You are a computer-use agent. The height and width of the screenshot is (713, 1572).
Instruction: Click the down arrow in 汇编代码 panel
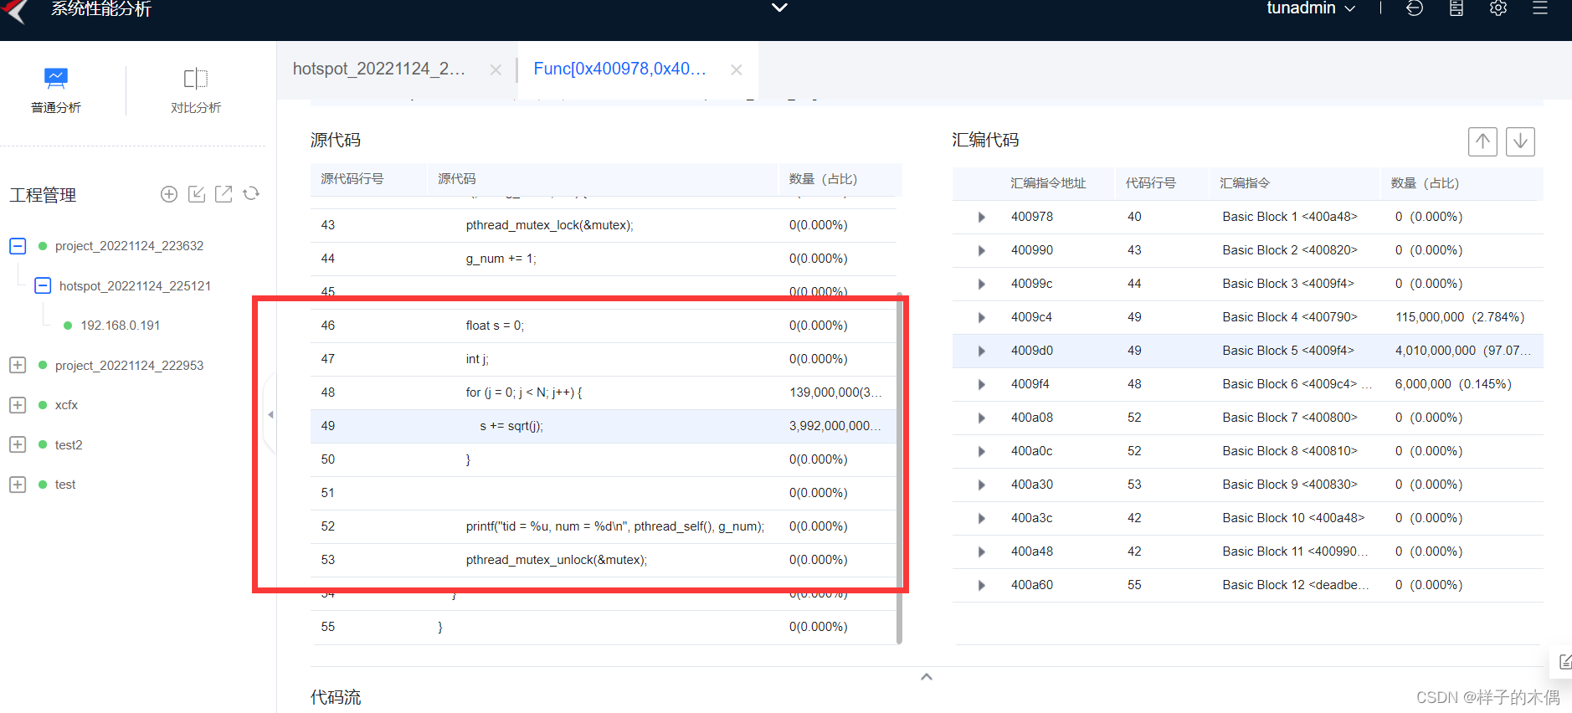[1520, 141]
